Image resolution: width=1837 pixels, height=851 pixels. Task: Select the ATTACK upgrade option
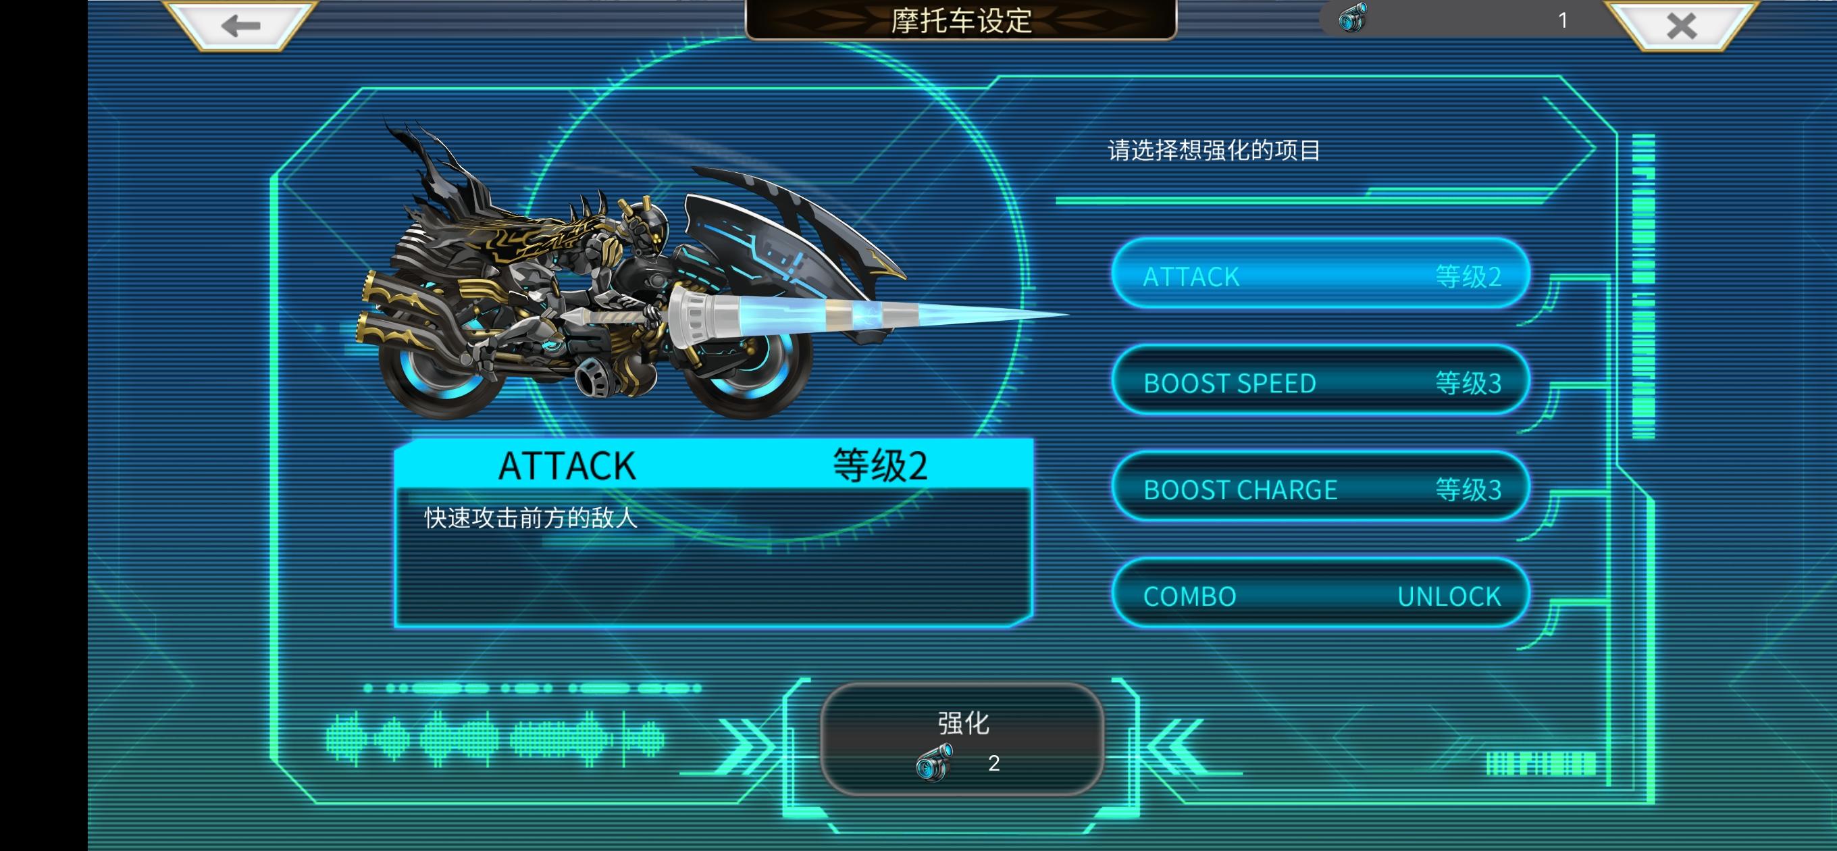tap(1321, 274)
